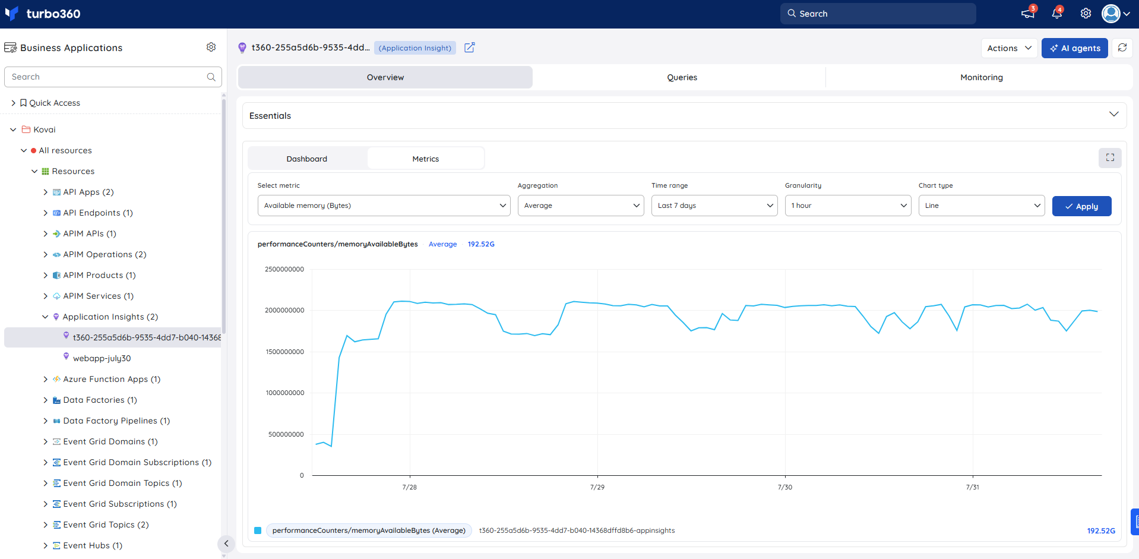The image size is (1139, 559).
Task: Open the user profile avatar menu
Action: [x=1115, y=14]
